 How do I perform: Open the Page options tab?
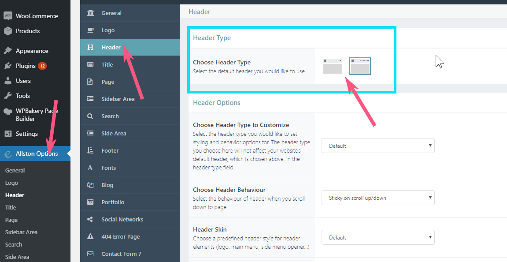pyautogui.click(x=130, y=82)
